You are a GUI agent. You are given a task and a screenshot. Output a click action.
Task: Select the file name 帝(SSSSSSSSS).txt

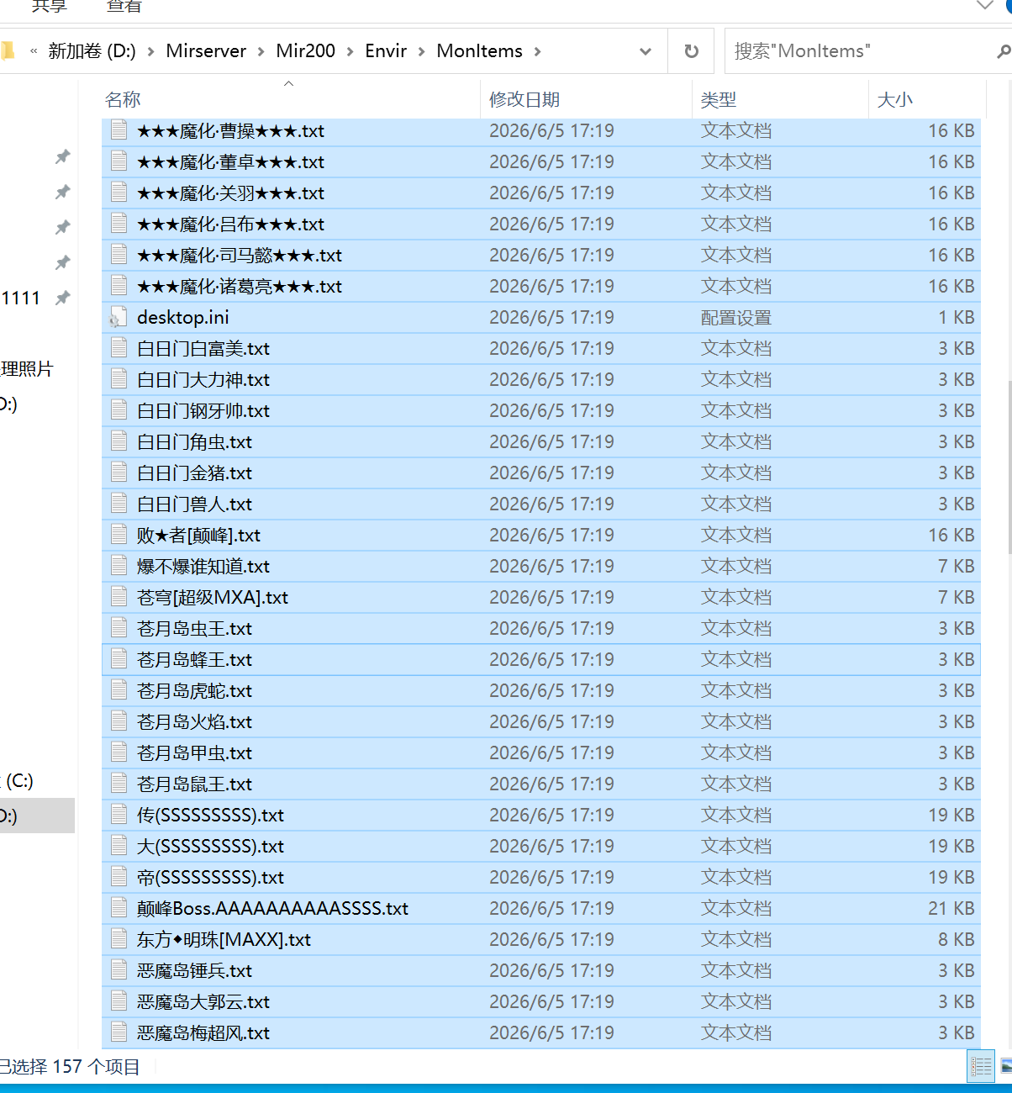(x=210, y=877)
